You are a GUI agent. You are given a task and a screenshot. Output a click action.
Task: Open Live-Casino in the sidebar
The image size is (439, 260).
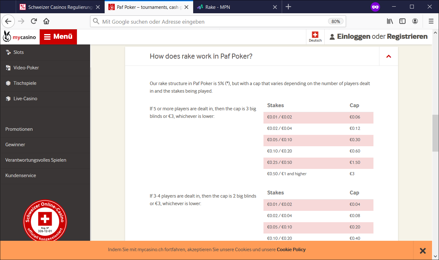[x=45, y=99]
